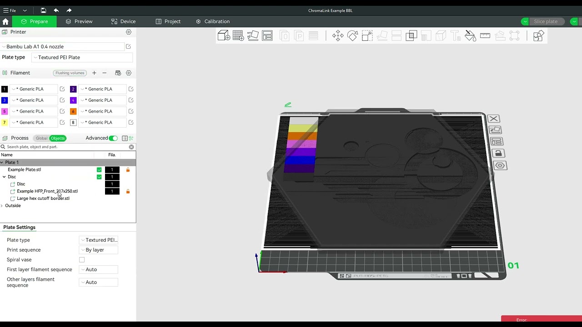This screenshot has height=327, width=582.
Task: Click the plate Remove X icon
Action: tap(493, 119)
